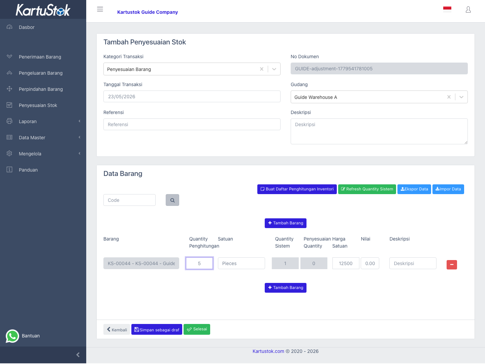This screenshot has height=364, width=485.
Task: Clear the Penyesuaian Barang category selection
Action: [x=262, y=69]
